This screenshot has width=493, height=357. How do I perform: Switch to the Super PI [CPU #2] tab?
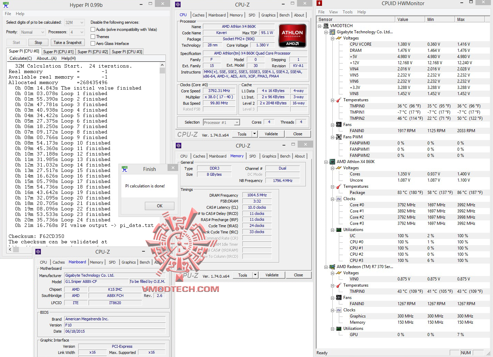[93, 52]
